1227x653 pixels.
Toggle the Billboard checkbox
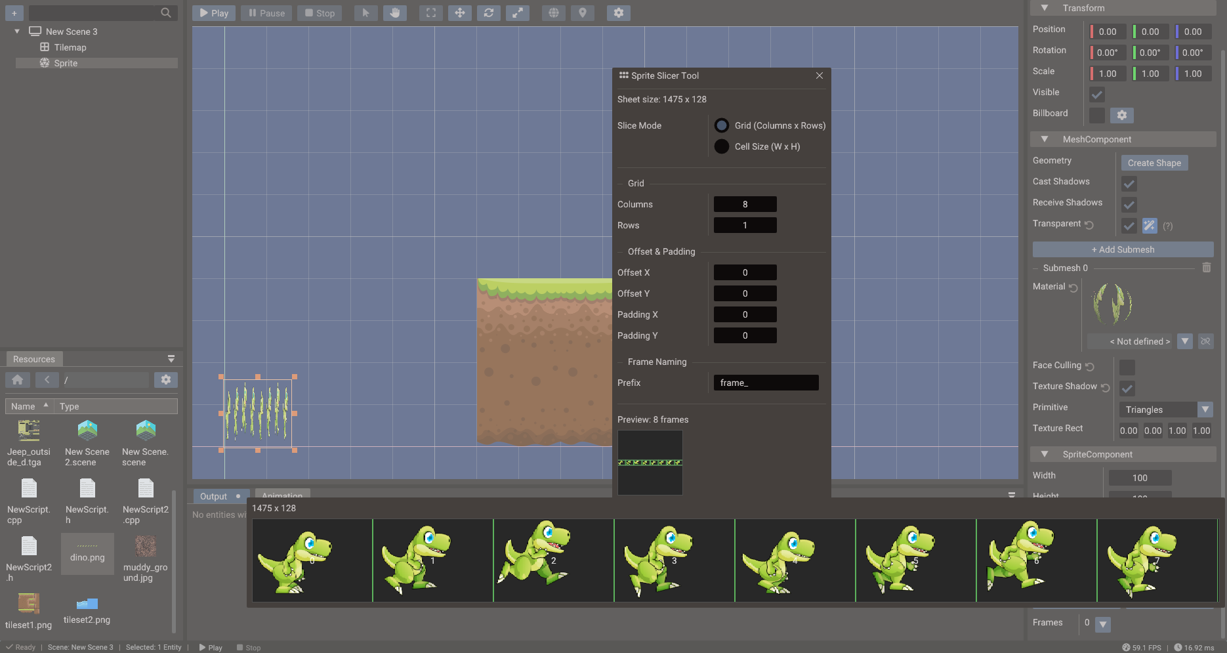tap(1097, 116)
